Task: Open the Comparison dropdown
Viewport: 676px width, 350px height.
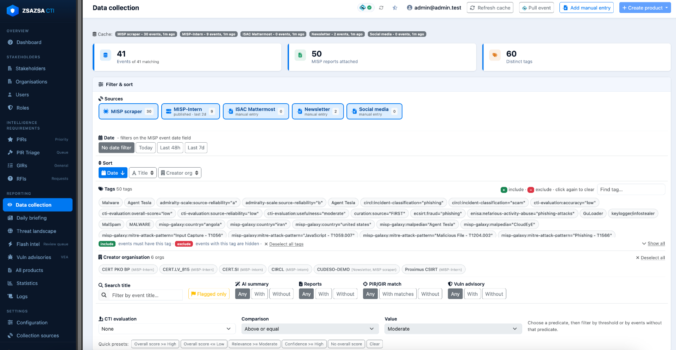Action: [x=310, y=329]
